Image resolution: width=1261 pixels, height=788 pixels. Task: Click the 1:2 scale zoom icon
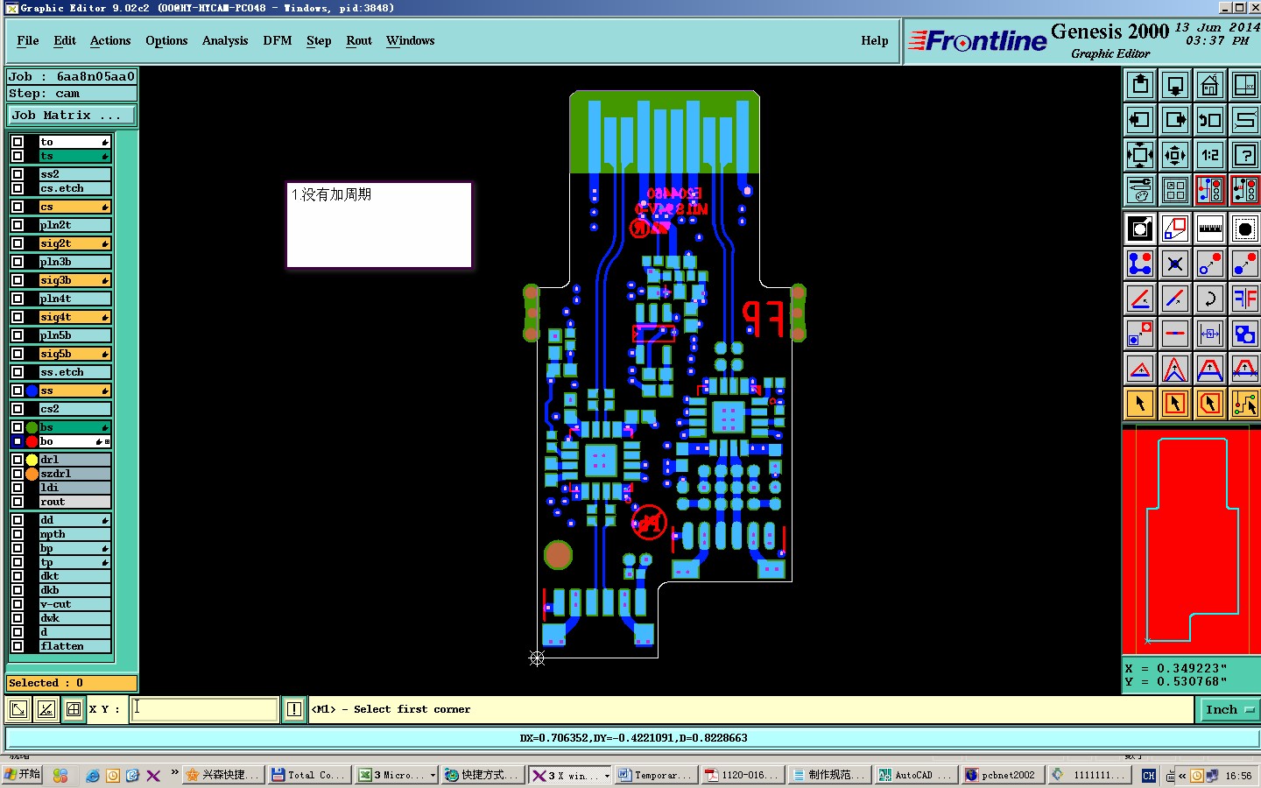(x=1210, y=155)
